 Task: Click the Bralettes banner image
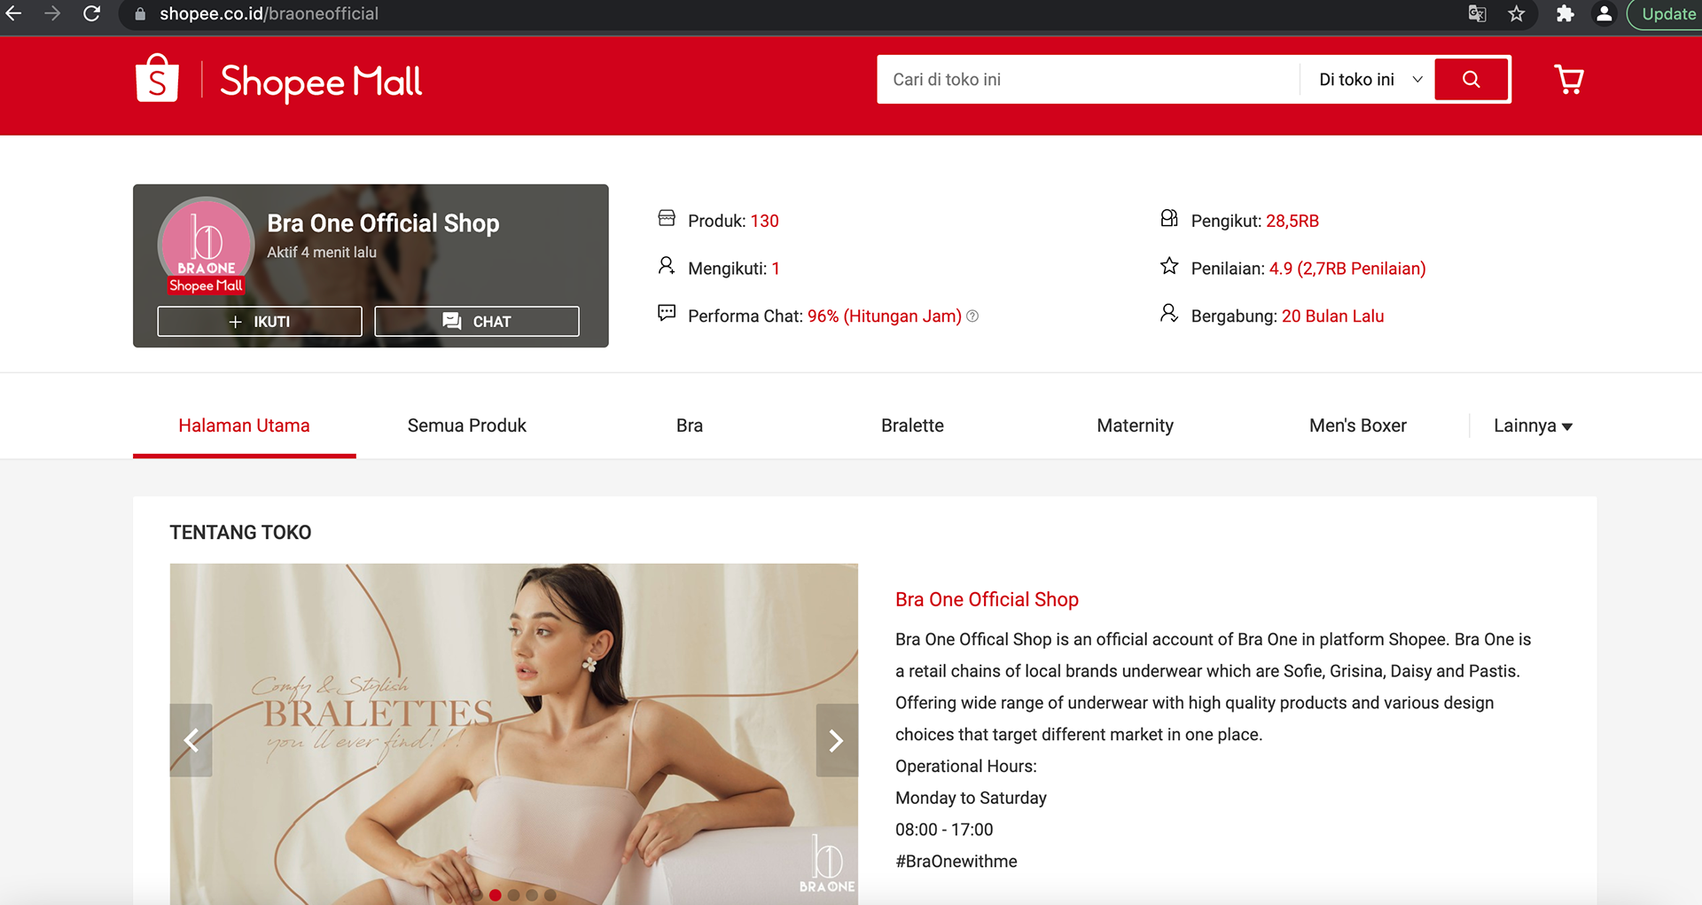tap(514, 734)
